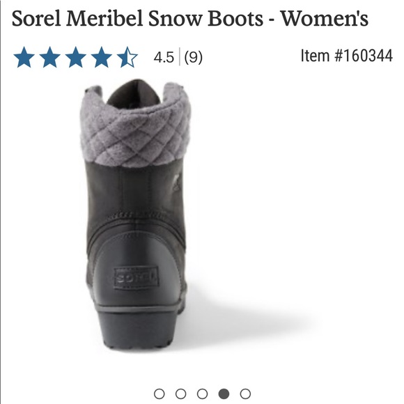Click the Sorel Meribel Snow Boots title

[190, 18]
